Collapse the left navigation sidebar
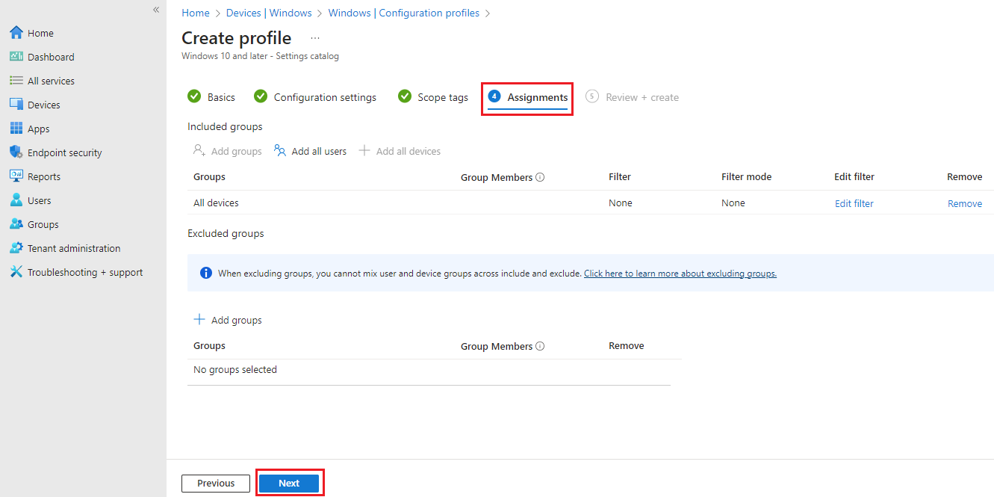 156,10
